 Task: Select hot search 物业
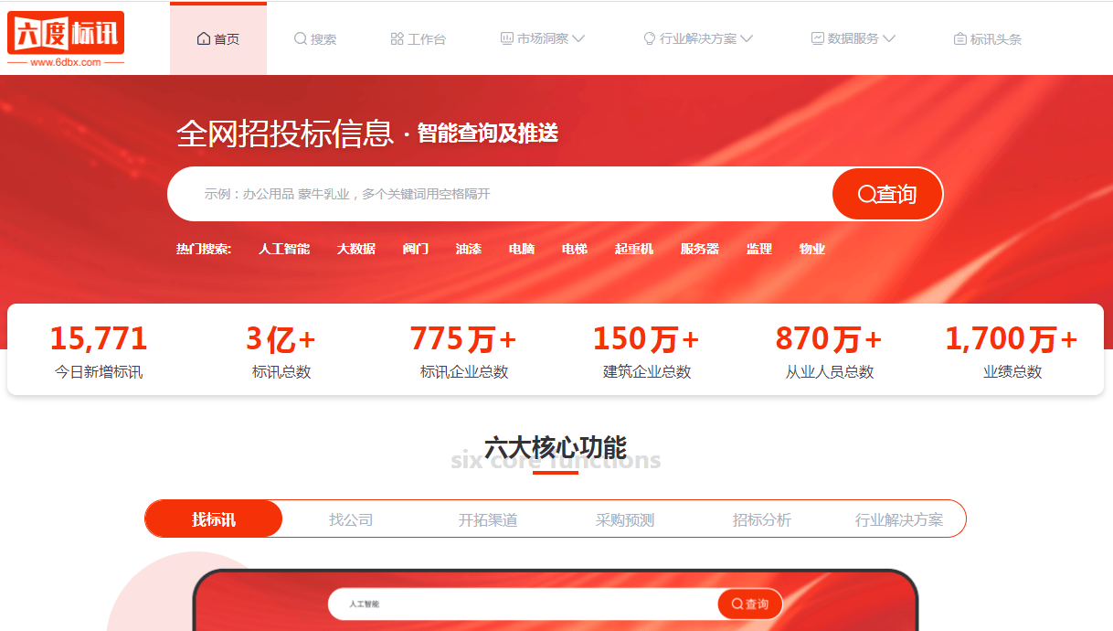pos(812,249)
